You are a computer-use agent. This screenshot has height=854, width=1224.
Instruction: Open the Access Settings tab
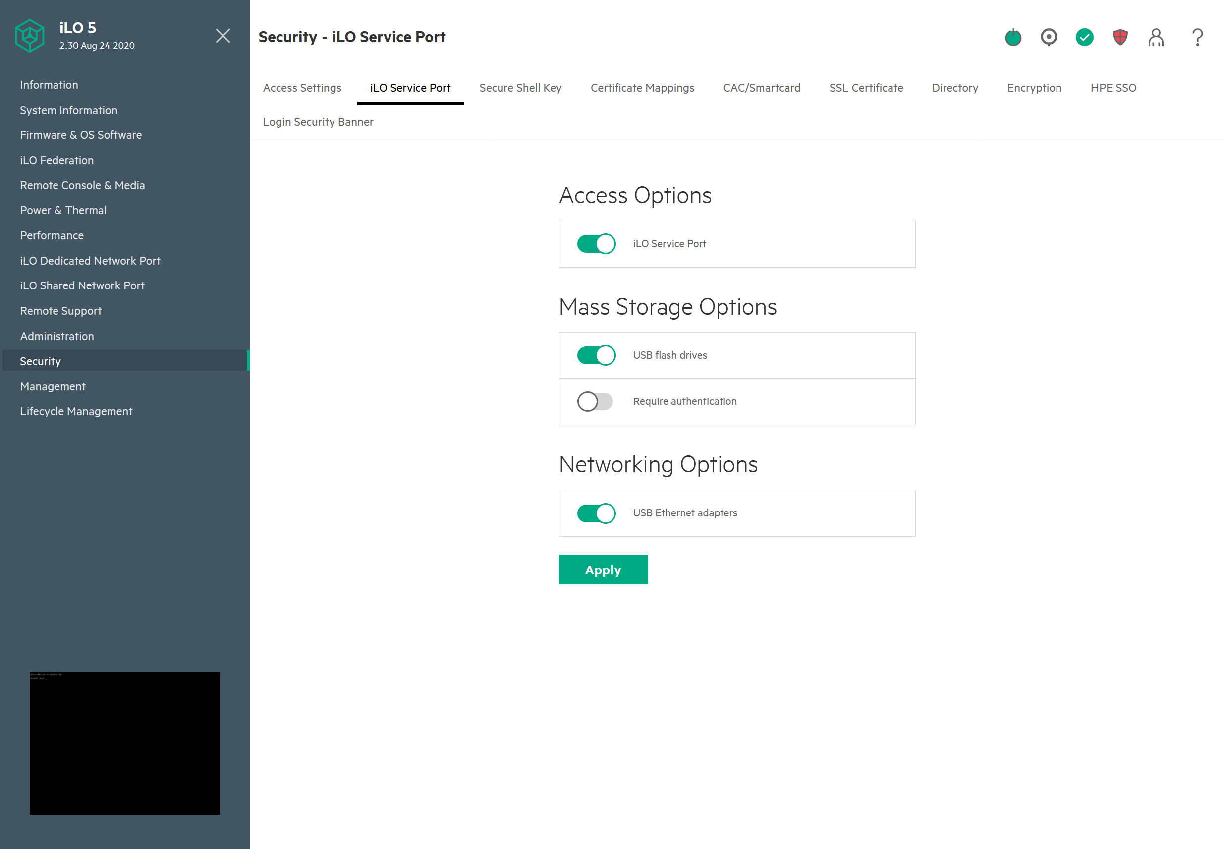coord(302,88)
